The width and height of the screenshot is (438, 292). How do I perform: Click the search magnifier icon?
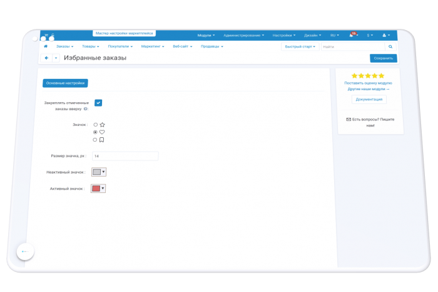(390, 47)
